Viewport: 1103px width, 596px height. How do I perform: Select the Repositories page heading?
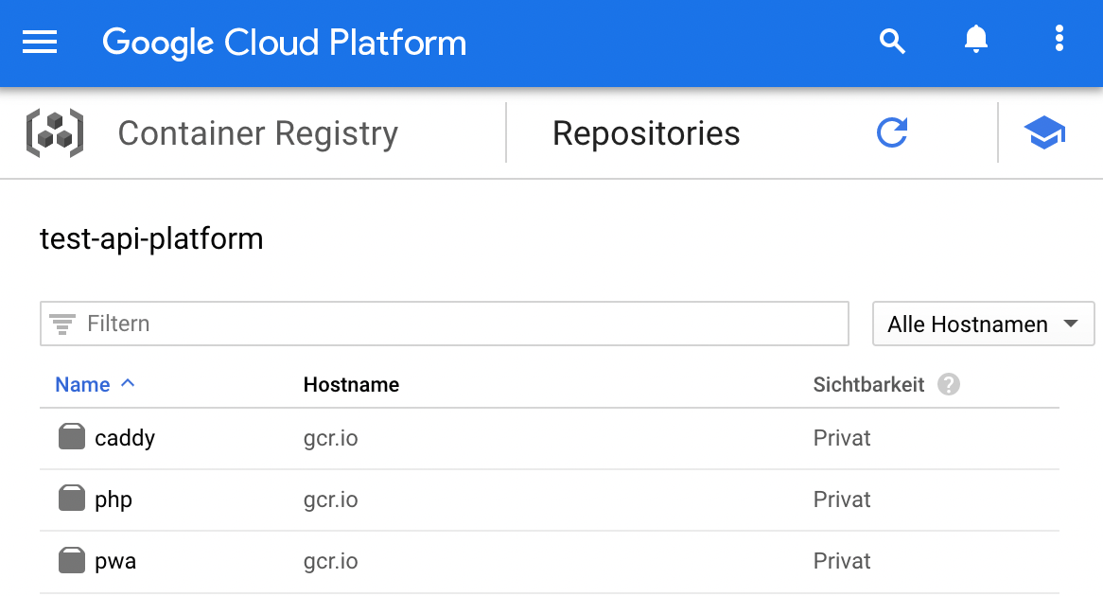[x=646, y=133]
